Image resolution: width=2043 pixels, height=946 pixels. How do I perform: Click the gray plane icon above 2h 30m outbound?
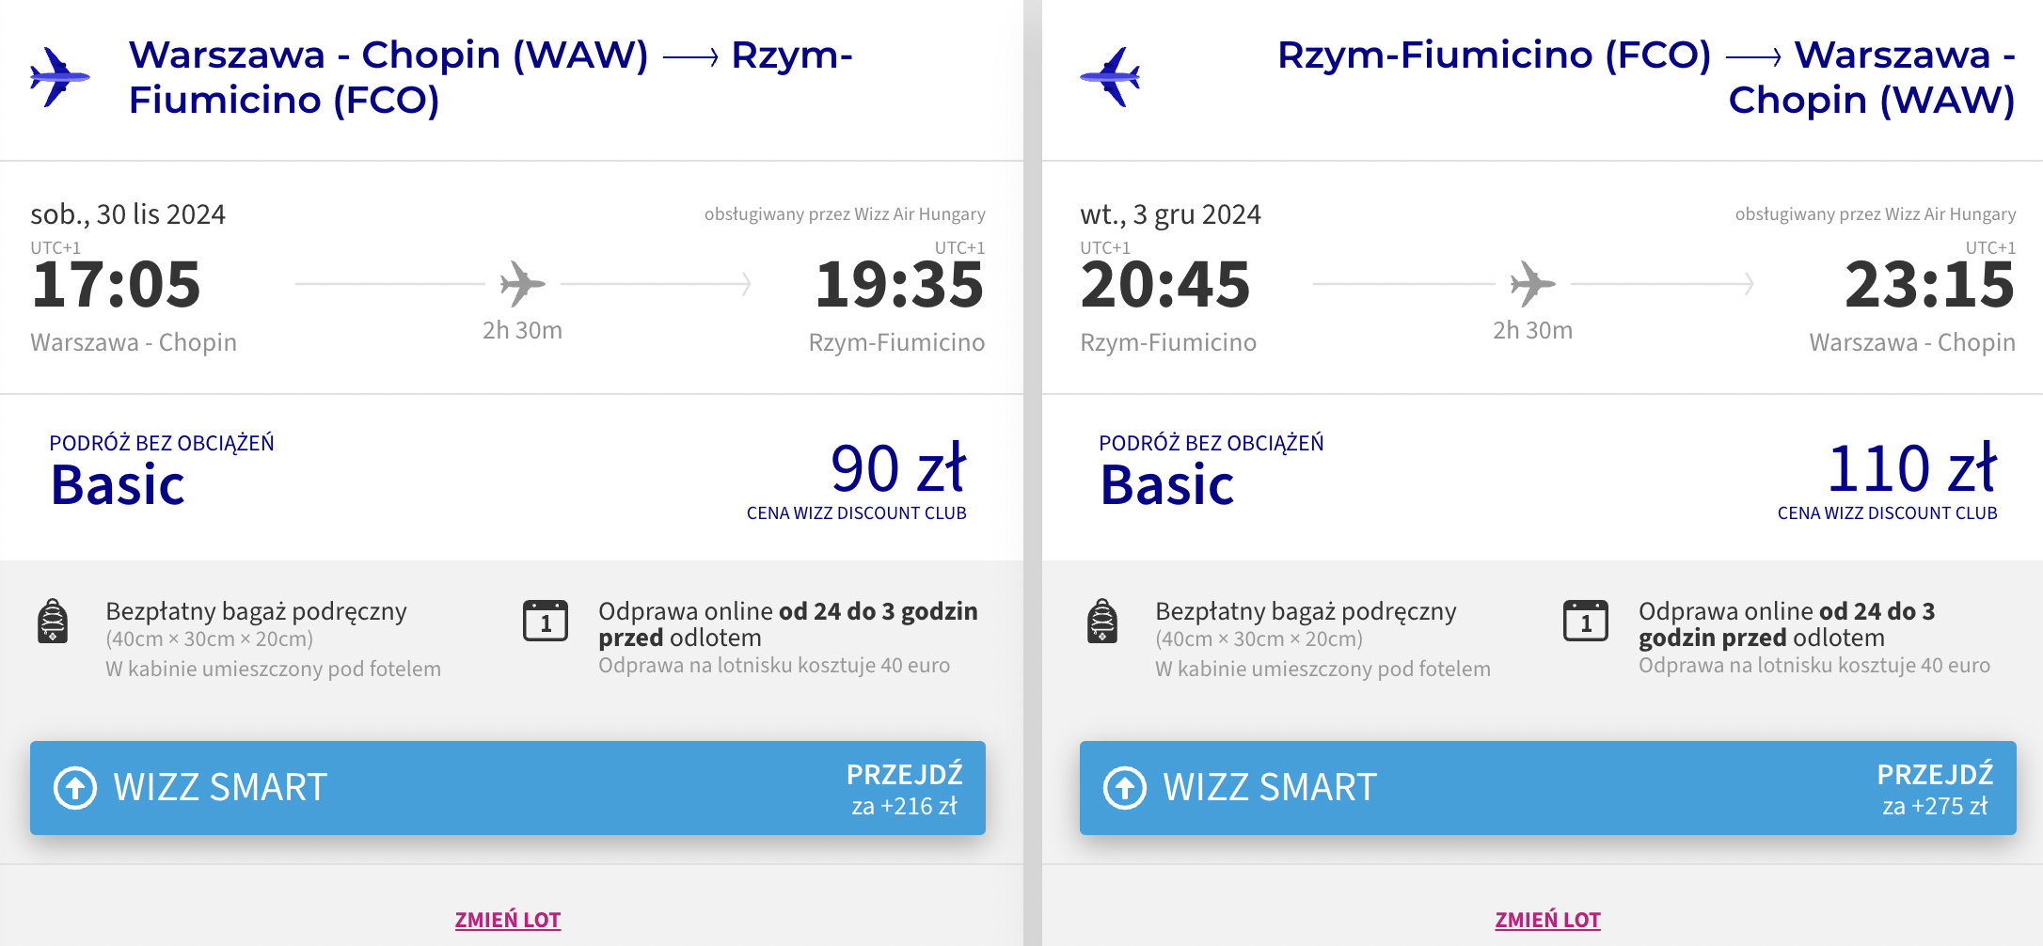(522, 283)
